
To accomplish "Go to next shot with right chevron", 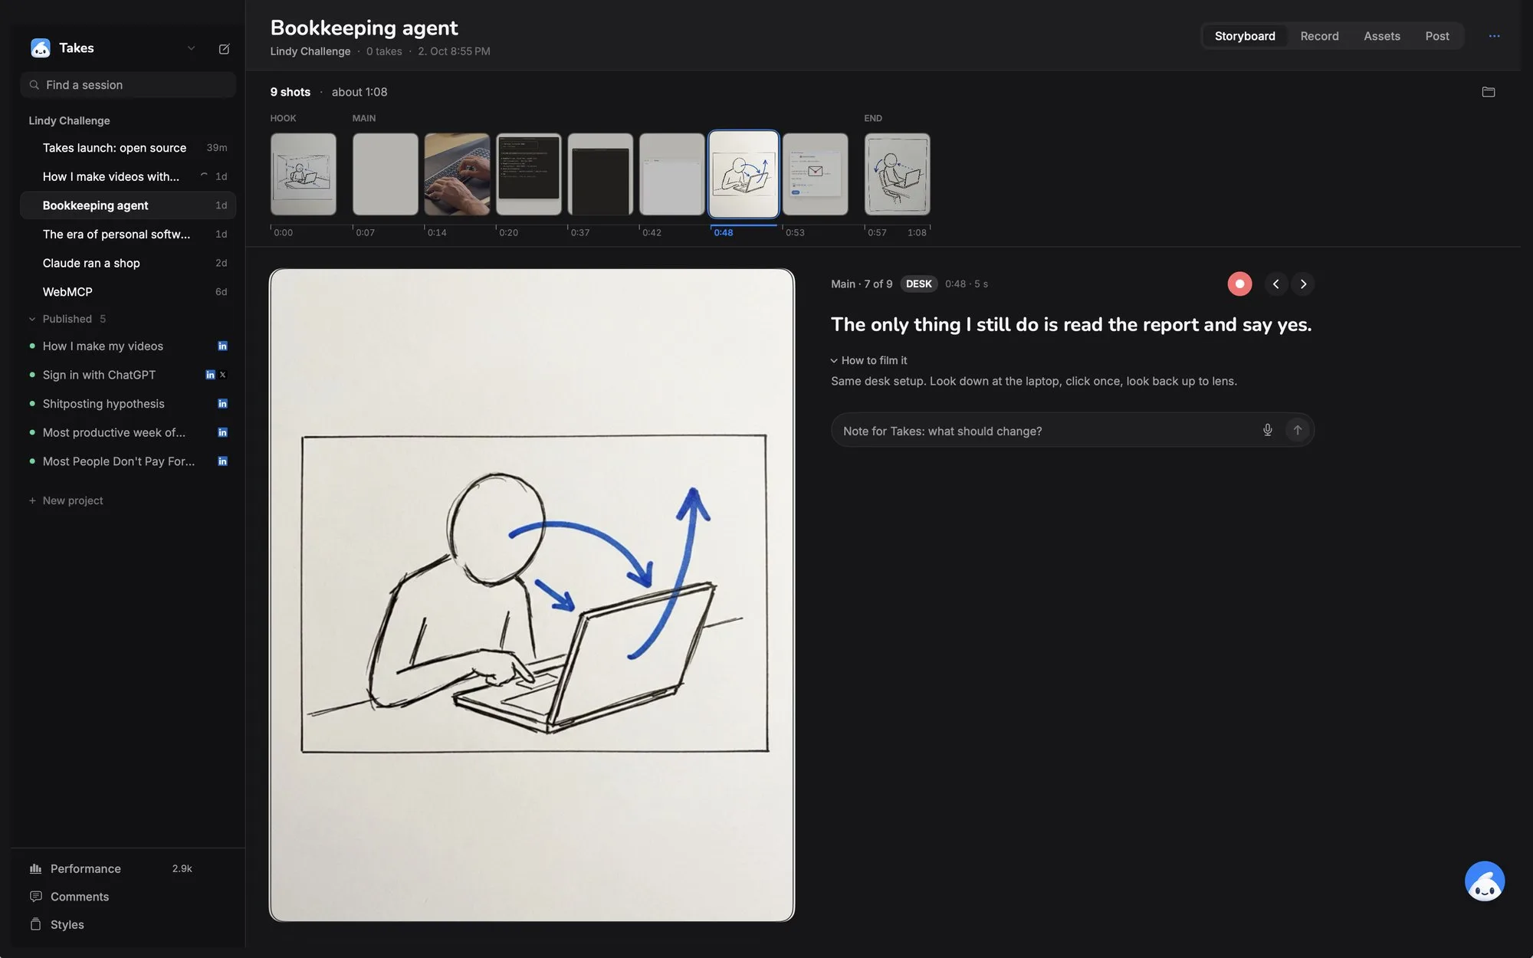I will pos(1303,284).
